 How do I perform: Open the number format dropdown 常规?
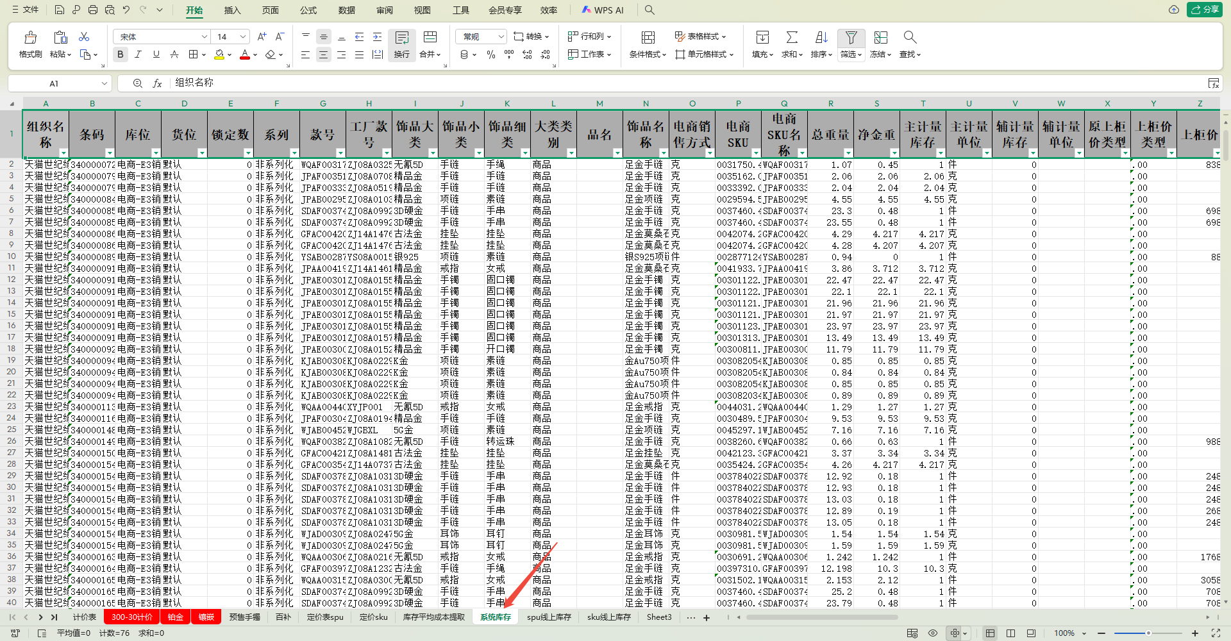481,37
